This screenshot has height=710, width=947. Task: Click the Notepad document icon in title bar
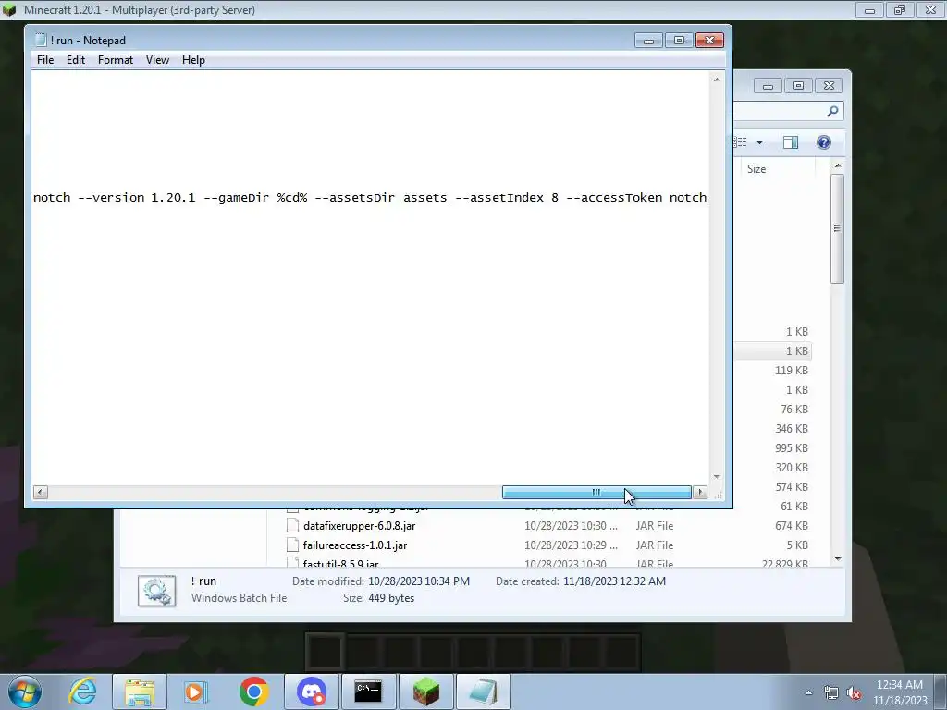[x=41, y=40]
